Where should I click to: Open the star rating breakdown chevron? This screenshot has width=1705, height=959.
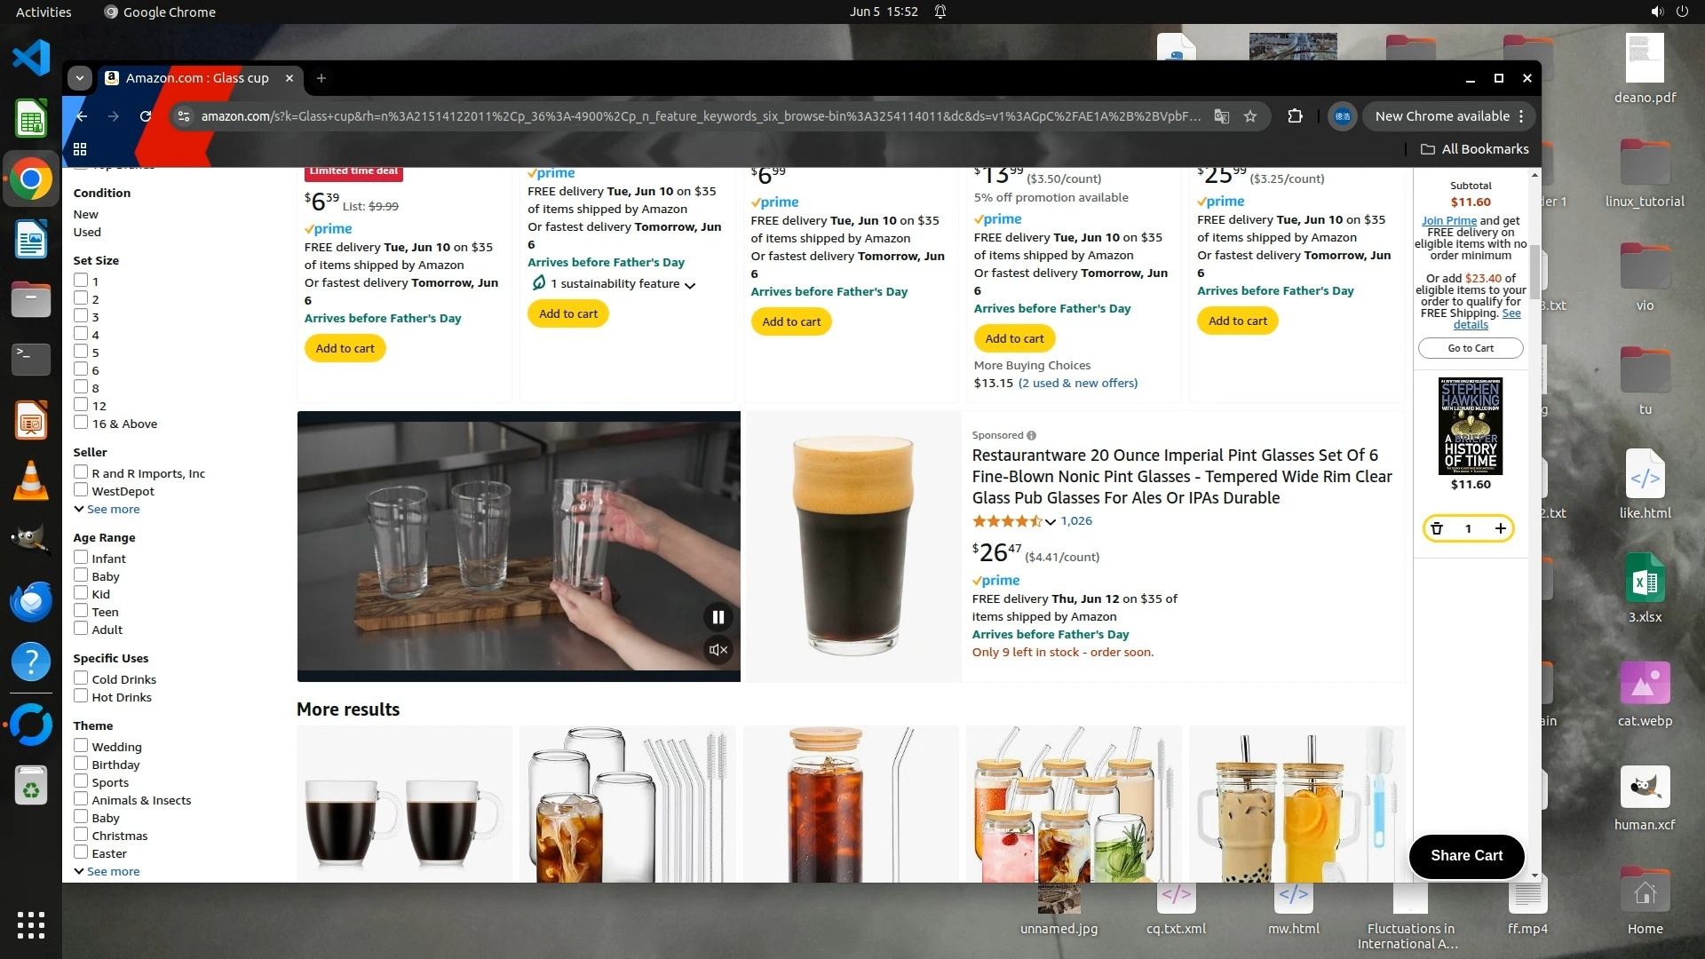1051,522
